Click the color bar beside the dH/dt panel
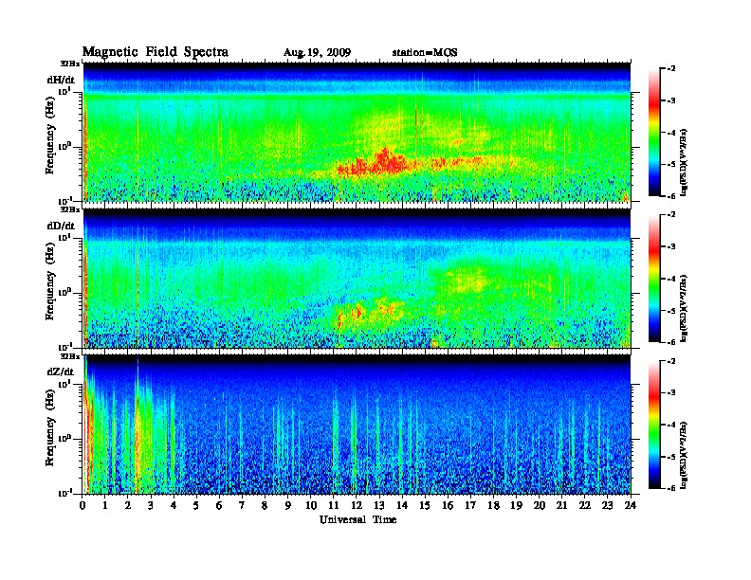Screen dimensions: 751x580 653,132
